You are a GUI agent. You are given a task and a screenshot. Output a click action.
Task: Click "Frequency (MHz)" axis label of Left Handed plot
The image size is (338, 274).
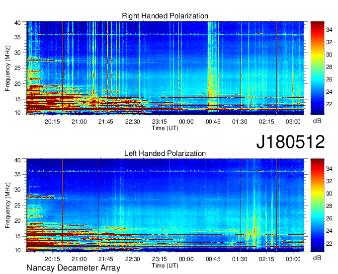[7, 205]
